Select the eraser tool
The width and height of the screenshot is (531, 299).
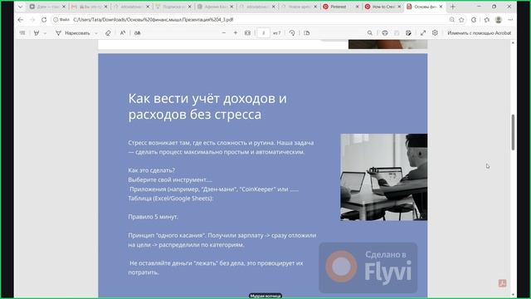pyautogui.click(x=108, y=33)
